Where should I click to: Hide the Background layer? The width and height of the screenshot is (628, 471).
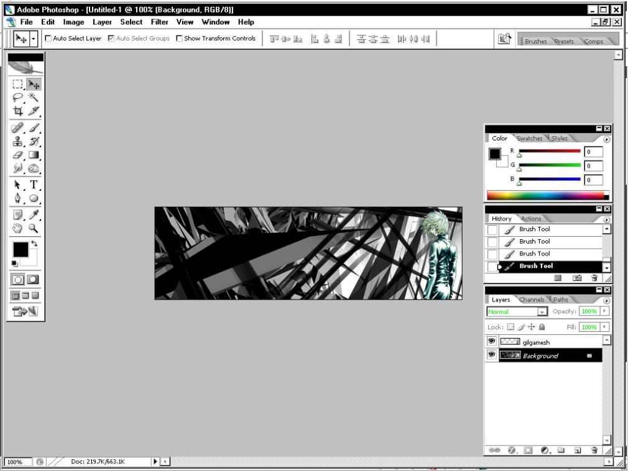click(491, 355)
